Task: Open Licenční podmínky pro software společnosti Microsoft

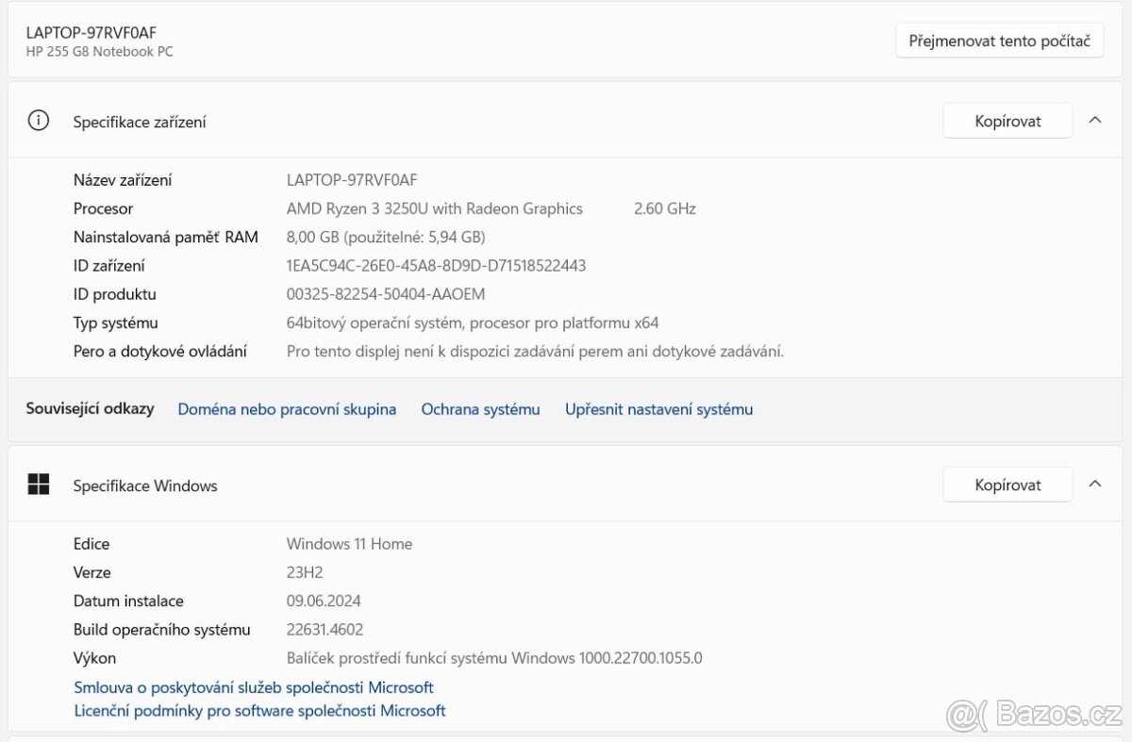Action: pos(259,711)
